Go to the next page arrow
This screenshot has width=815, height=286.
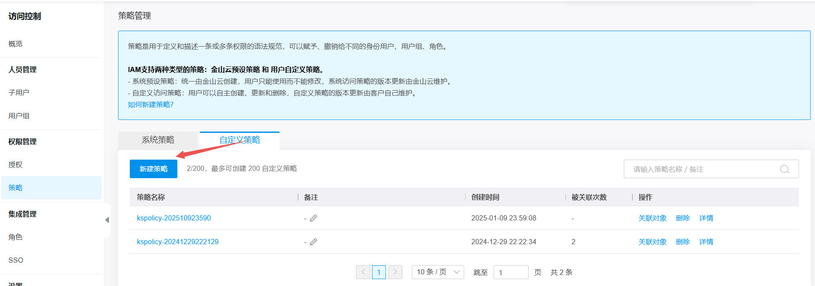(x=395, y=272)
